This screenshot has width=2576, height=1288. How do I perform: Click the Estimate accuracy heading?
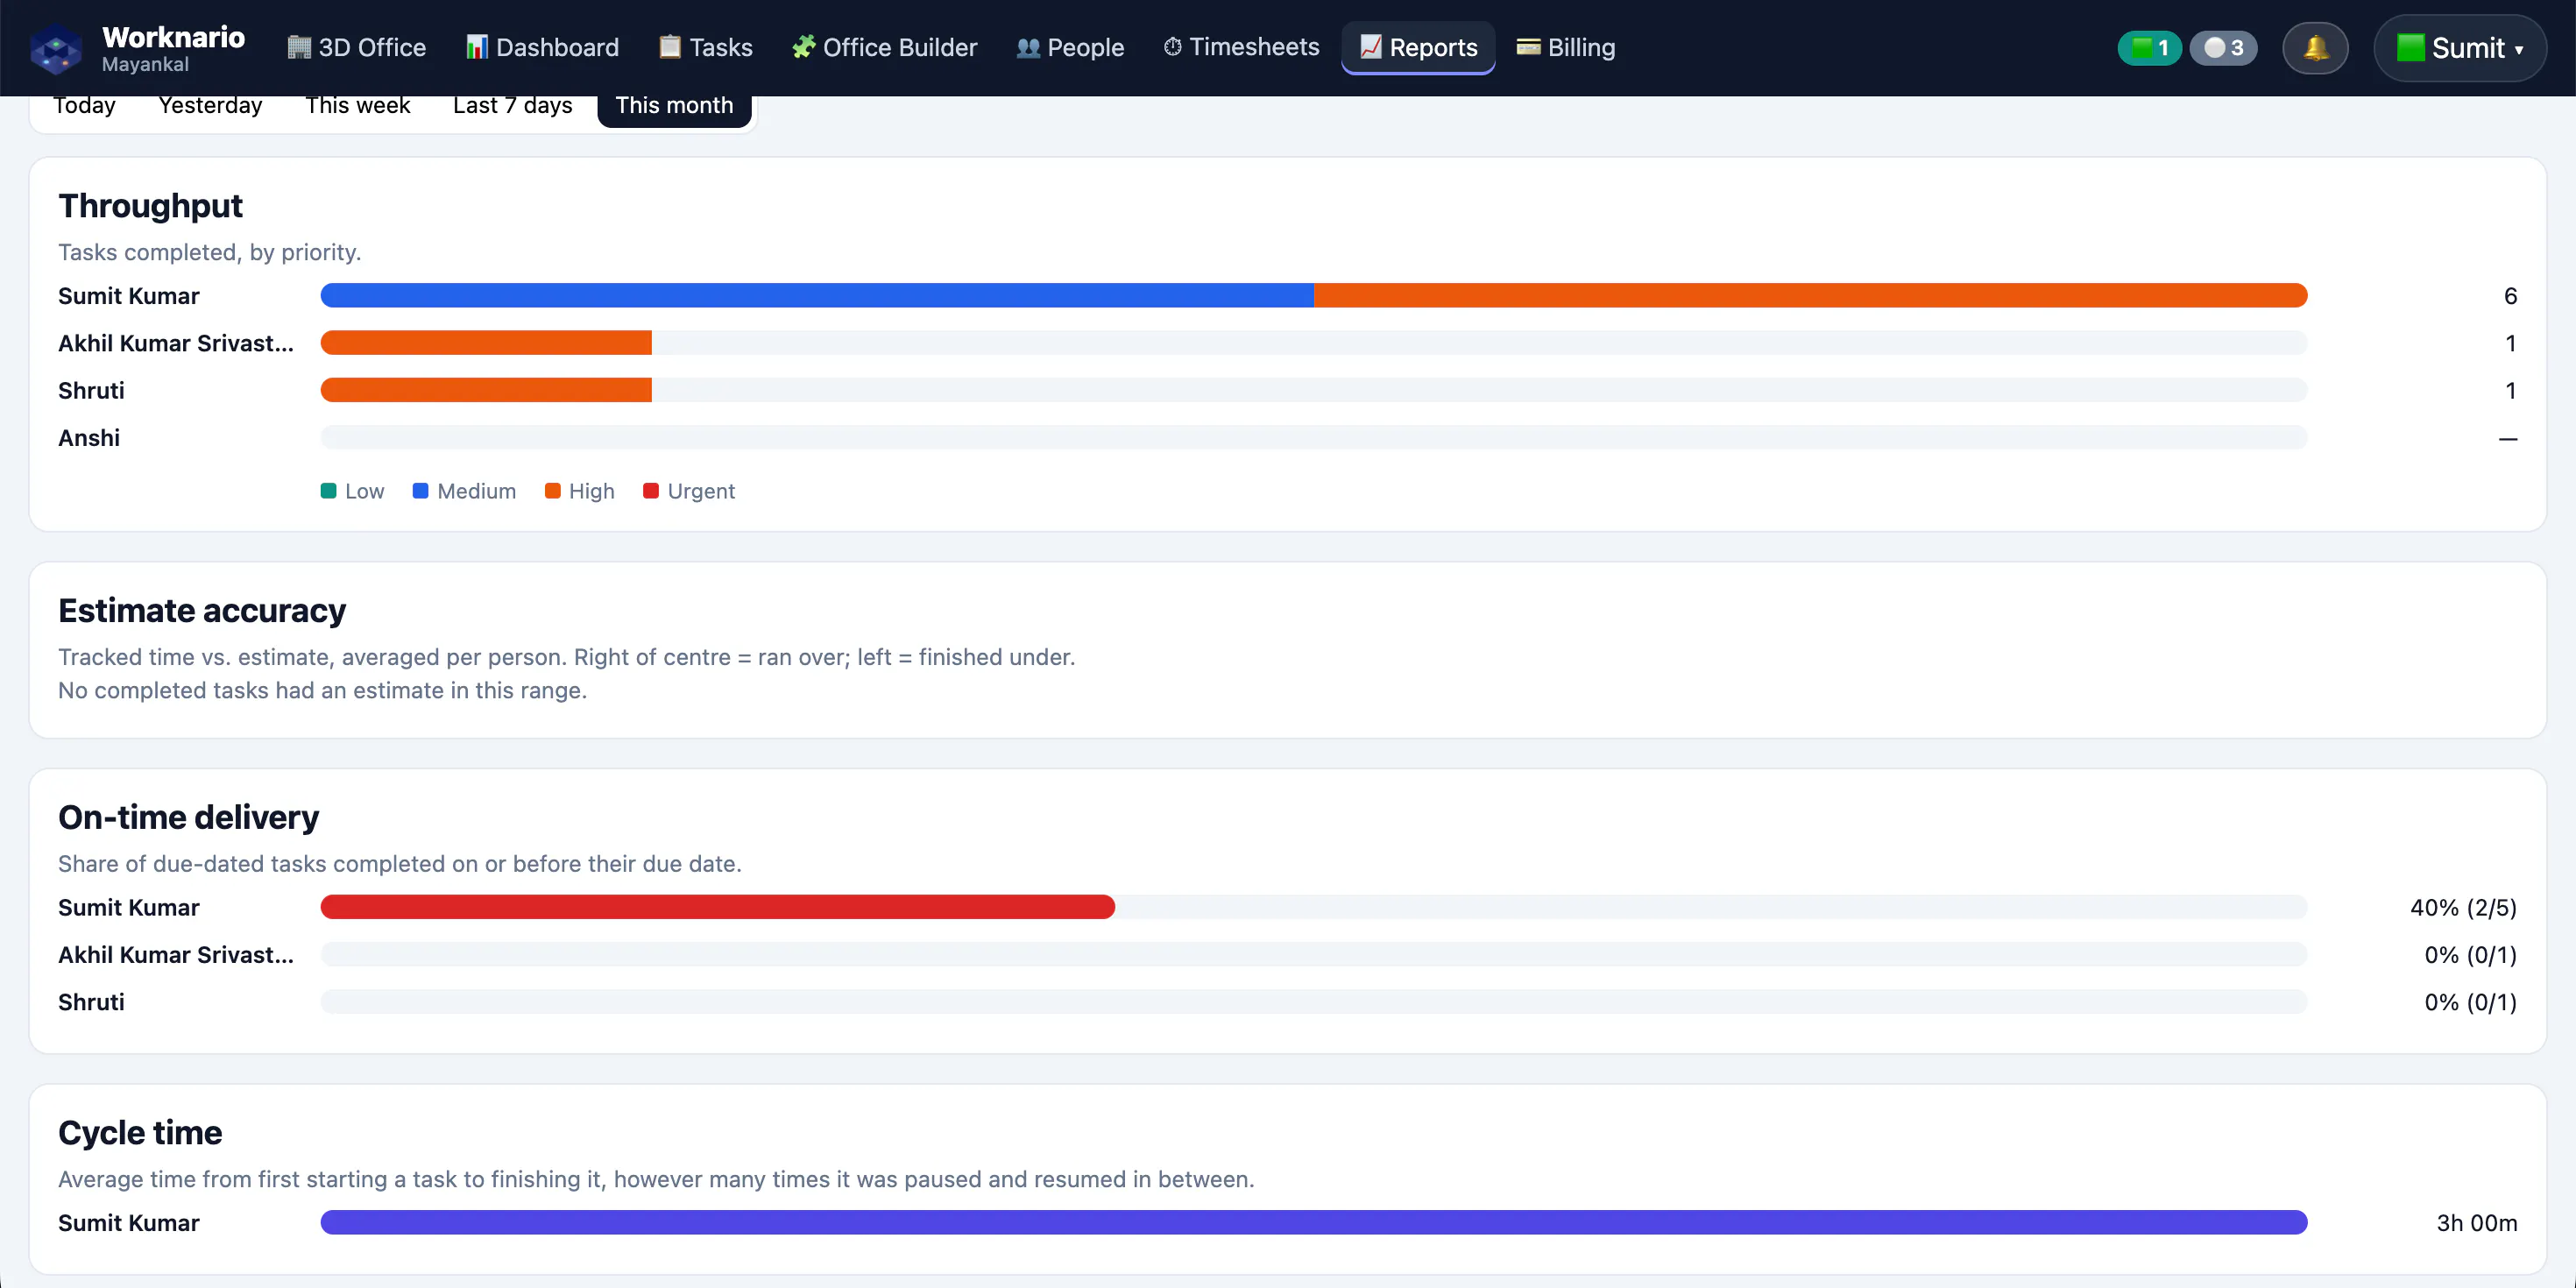click(202, 611)
